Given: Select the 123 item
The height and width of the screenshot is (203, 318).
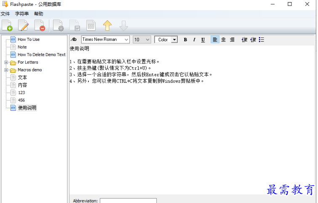Looking at the screenshot, I should click(21, 93).
